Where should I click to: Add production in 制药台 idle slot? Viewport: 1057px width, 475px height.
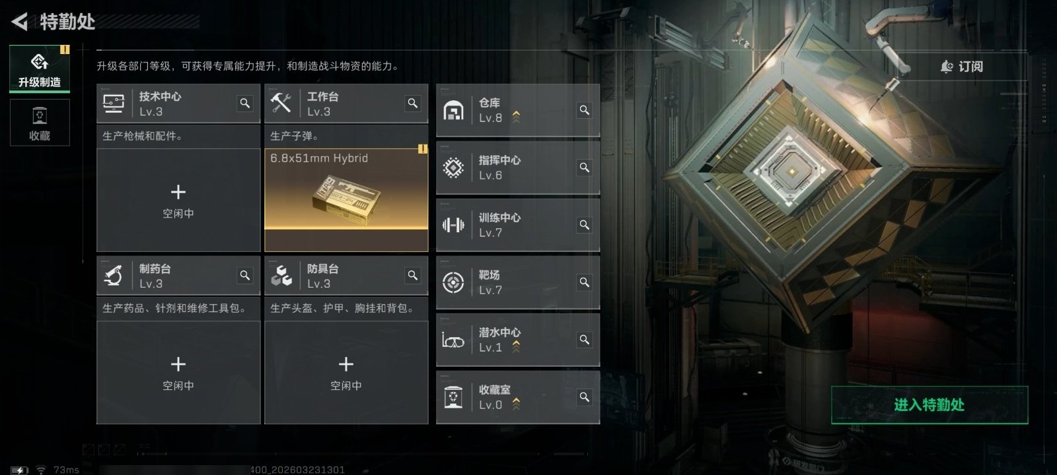(x=178, y=372)
